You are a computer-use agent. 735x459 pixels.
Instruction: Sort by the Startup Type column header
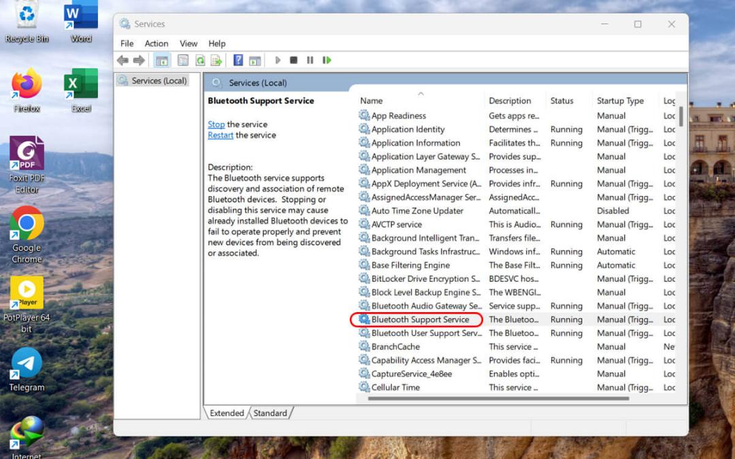click(x=620, y=101)
